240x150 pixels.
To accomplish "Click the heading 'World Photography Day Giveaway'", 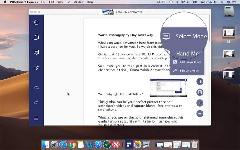I will tap(126, 35).
